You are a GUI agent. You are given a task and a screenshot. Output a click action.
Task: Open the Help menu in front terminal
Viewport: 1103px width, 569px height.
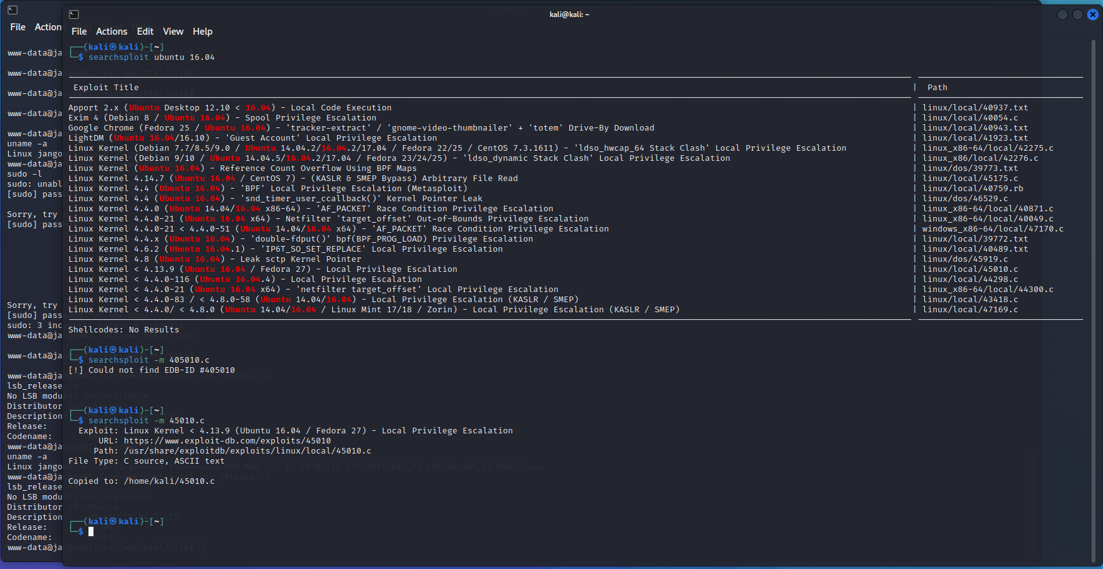[203, 32]
